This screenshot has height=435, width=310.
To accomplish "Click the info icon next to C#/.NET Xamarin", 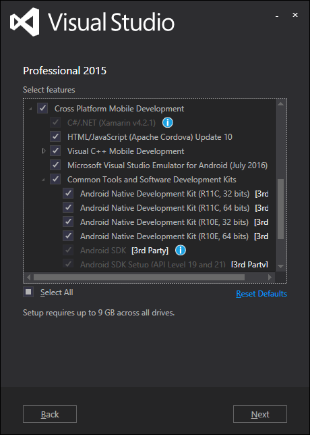I will click(x=167, y=123).
